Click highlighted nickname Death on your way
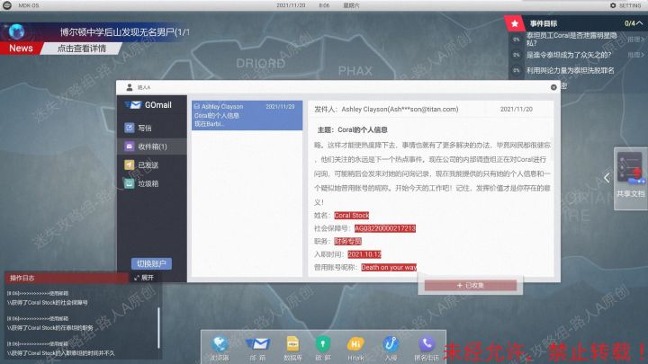 tap(389, 268)
